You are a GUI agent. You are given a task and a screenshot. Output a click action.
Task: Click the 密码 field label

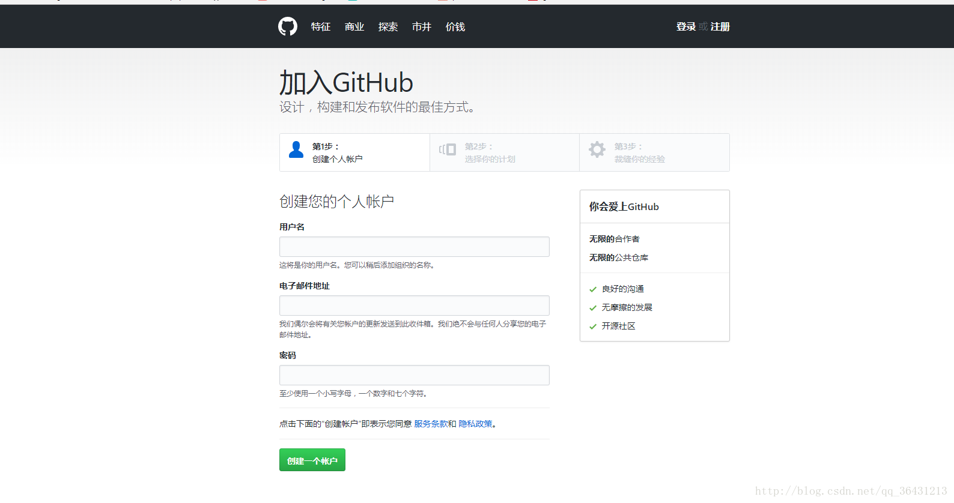coord(288,355)
